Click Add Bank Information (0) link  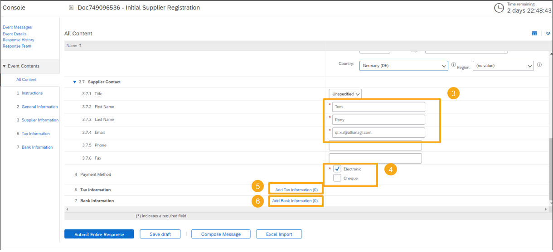[295, 201]
